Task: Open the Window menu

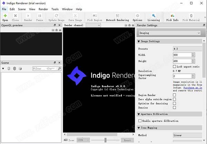Action: (67, 9)
